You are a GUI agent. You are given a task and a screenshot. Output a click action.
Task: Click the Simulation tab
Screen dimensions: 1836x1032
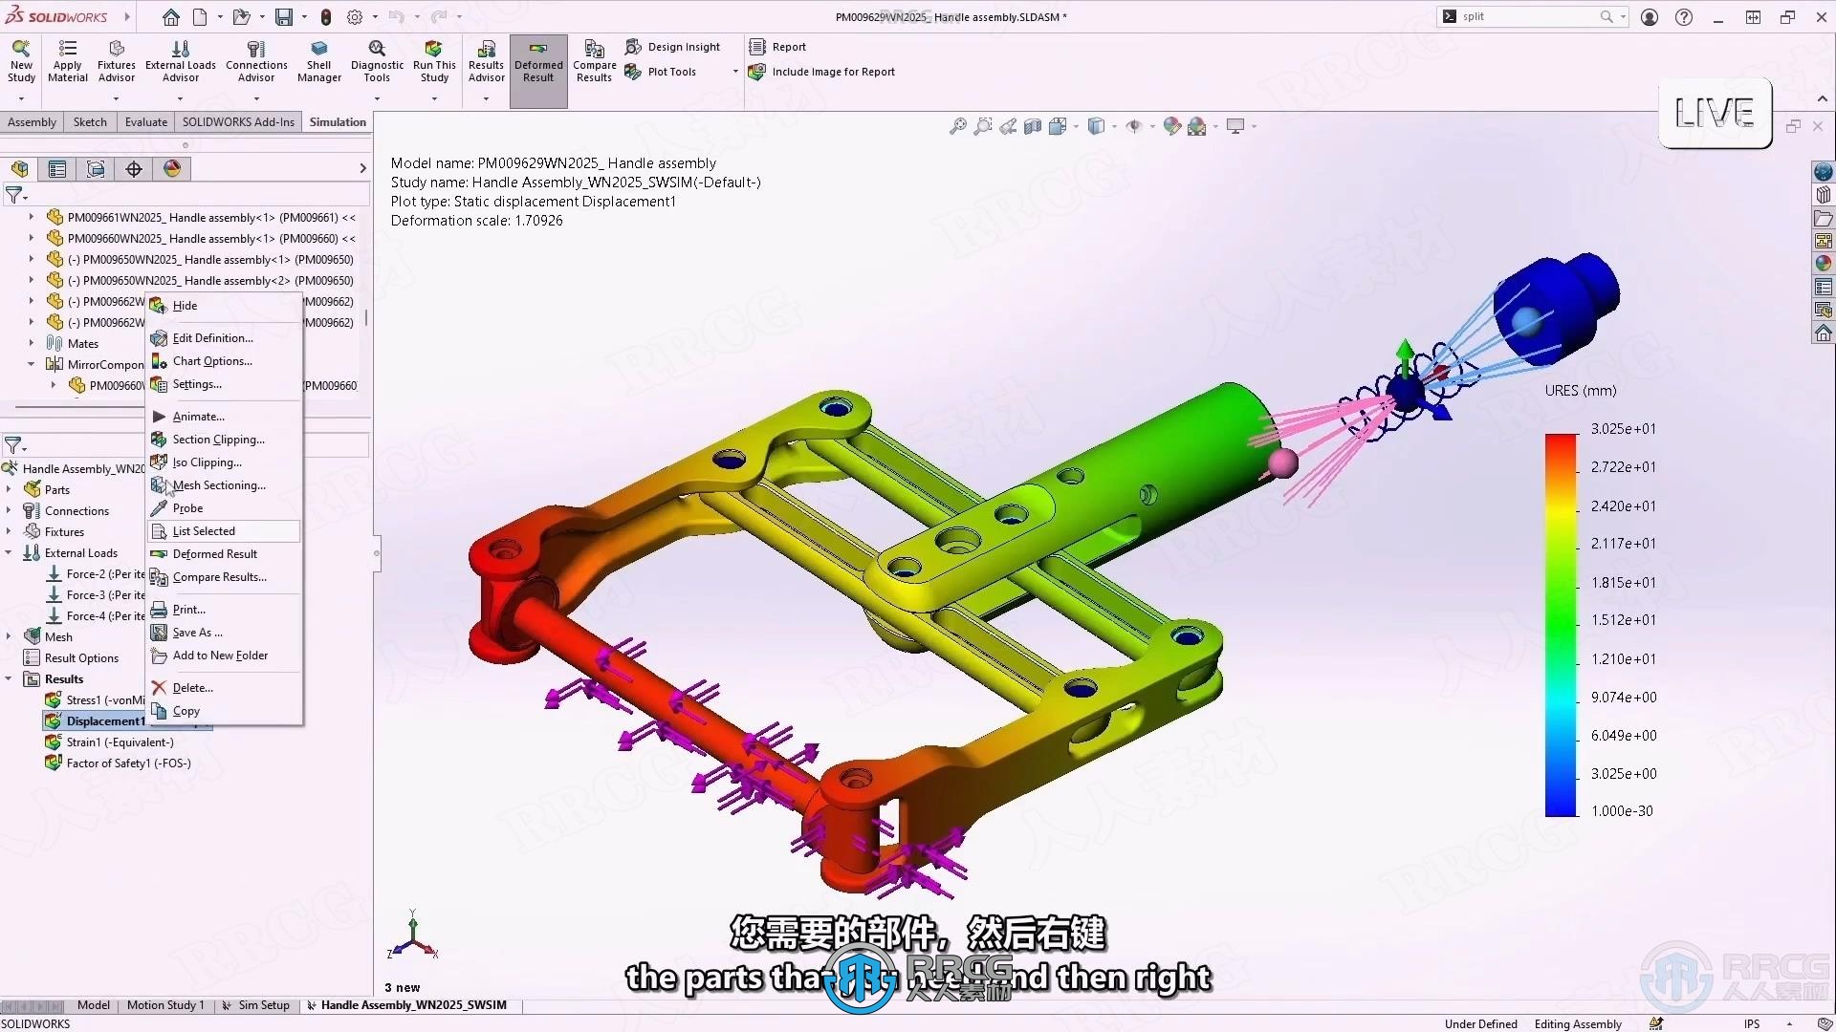[337, 121]
